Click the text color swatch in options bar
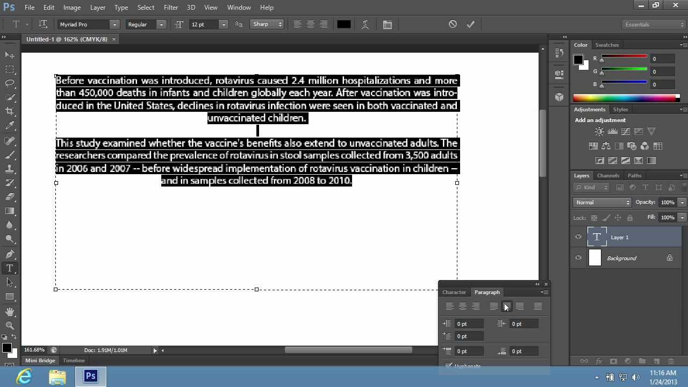The width and height of the screenshot is (688, 387). [344, 24]
